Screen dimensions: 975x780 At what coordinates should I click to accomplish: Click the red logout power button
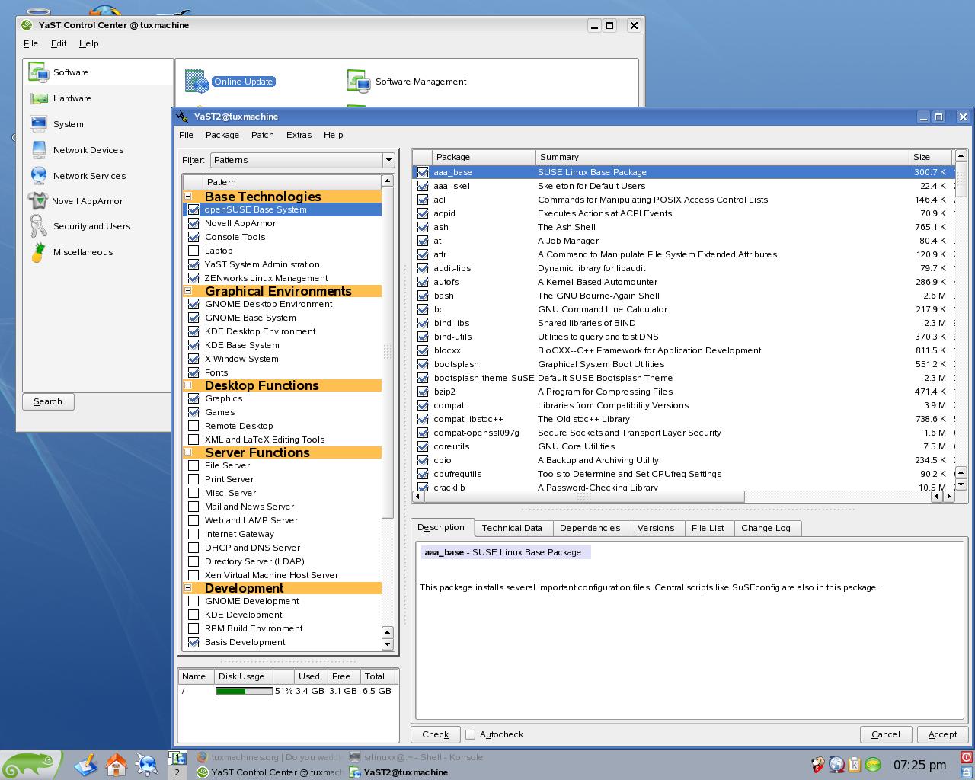pos(967,757)
